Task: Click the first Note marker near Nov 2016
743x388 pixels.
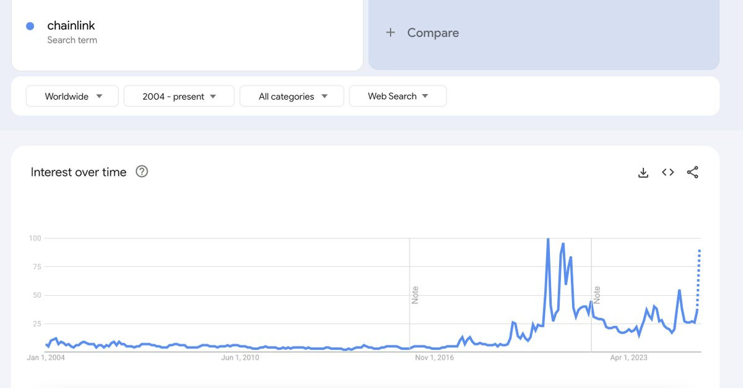Action: 415,295
